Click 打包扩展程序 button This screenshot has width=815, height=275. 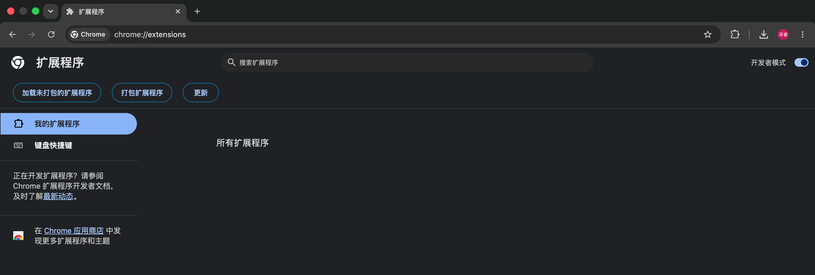click(142, 93)
